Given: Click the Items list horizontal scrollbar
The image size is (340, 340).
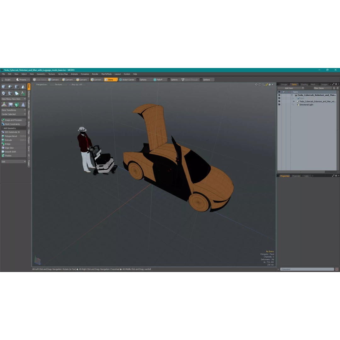Looking at the screenshot, I should (x=301, y=172).
